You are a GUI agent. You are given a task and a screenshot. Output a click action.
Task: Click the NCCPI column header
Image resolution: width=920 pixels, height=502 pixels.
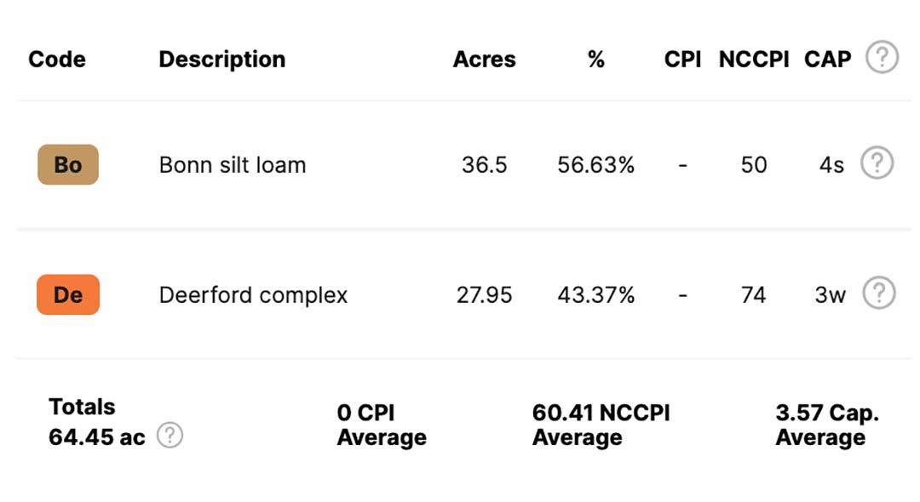point(754,60)
